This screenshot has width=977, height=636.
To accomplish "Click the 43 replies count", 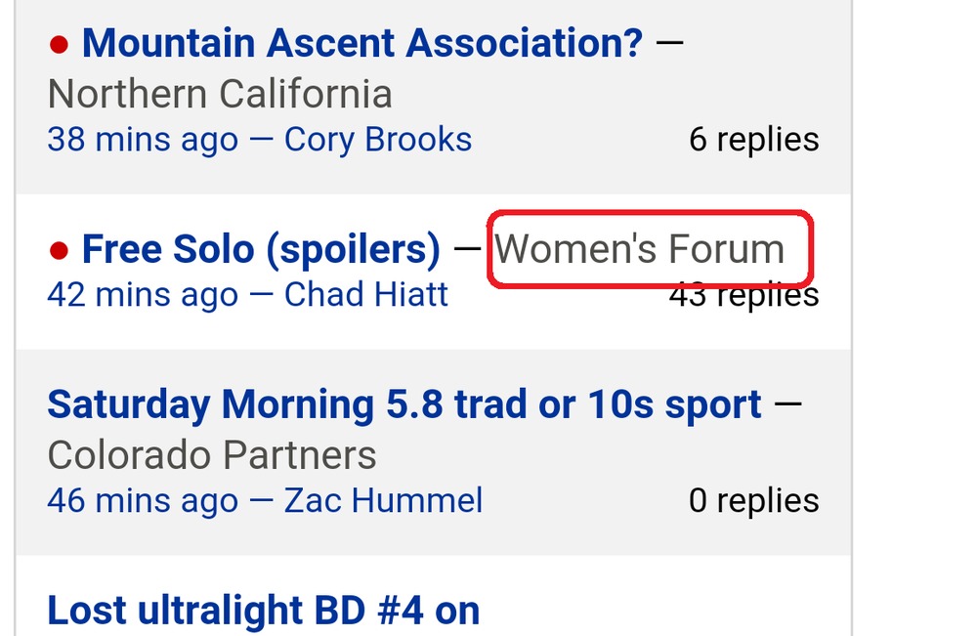I will 743,296.
